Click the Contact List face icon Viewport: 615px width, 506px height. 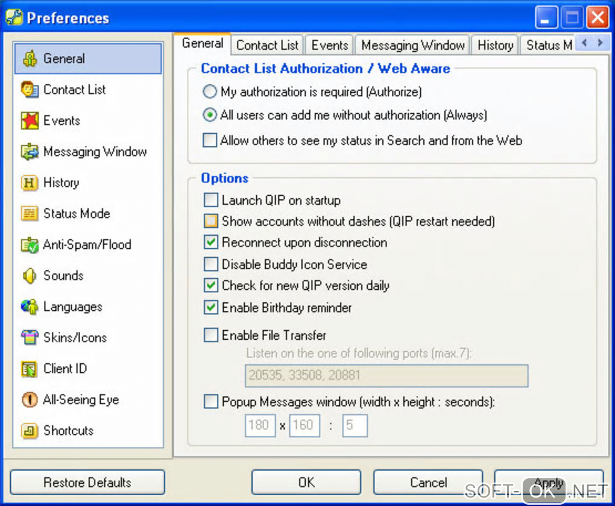(30, 90)
